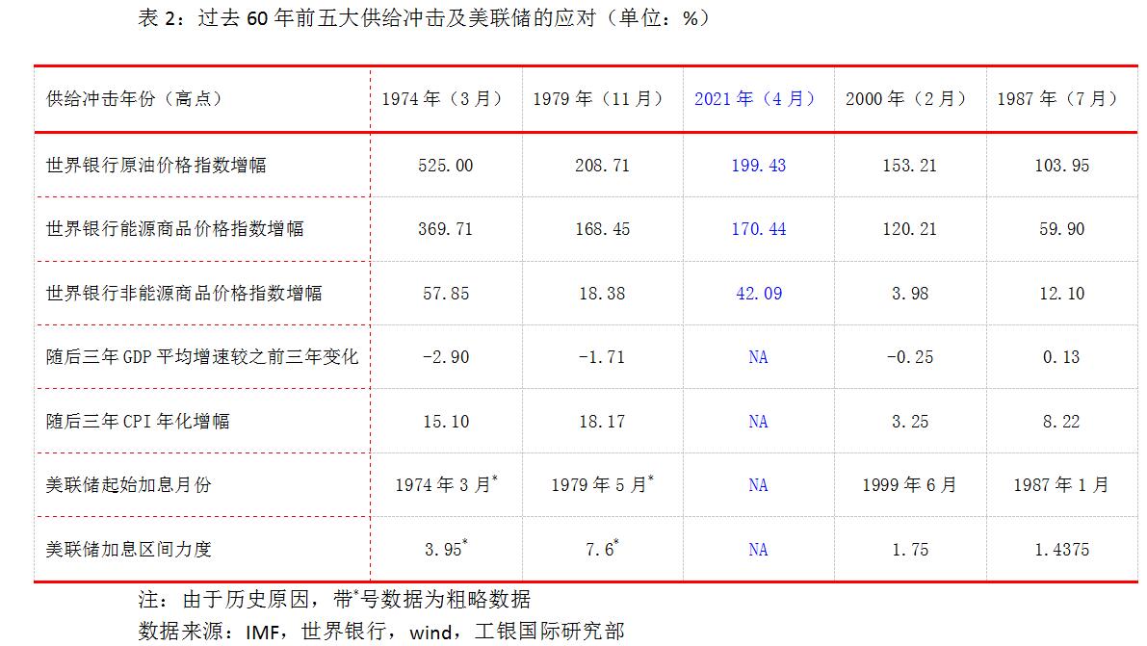Click row label '随后三年 GDP 平均增速较之前三年变化'
The image size is (1147, 646).
[202, 357]
